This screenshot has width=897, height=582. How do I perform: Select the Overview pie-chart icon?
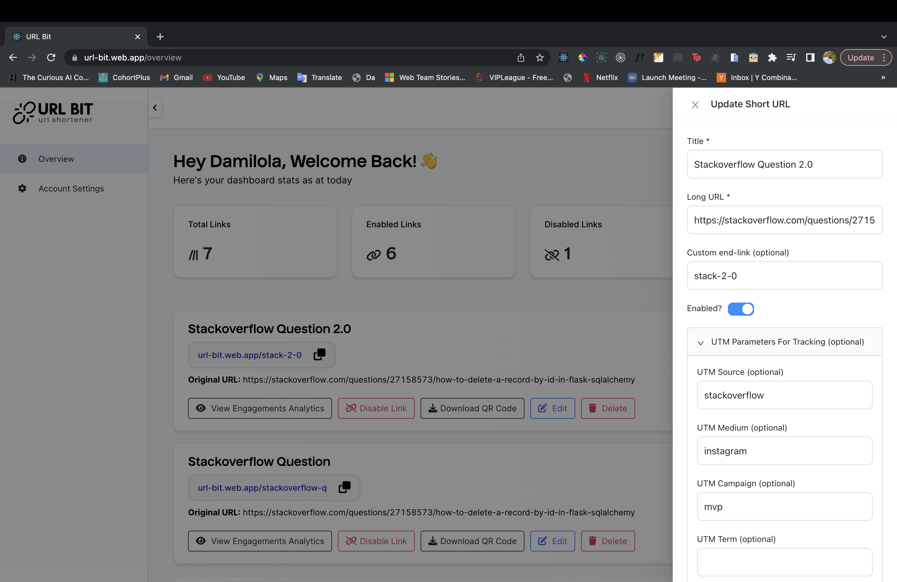(x=22, y=159)
